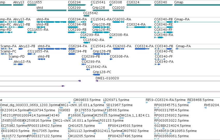Click the GM10950.5prime EST label

[183, 131]
